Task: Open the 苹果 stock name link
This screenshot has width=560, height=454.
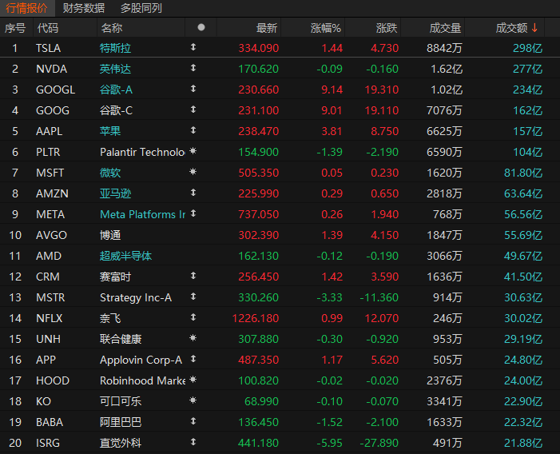Action: [x=110, y=131]
